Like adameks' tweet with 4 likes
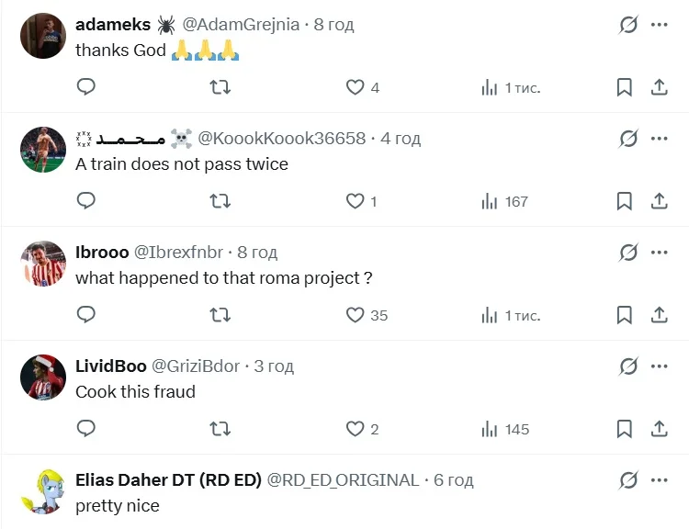This screenshot has width=689, height=529. [356, 87]
